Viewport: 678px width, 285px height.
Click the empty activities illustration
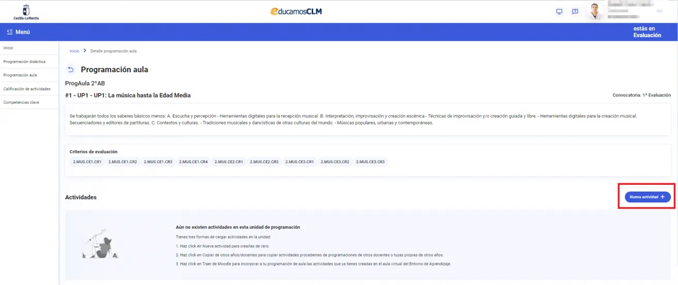point(101,244)
